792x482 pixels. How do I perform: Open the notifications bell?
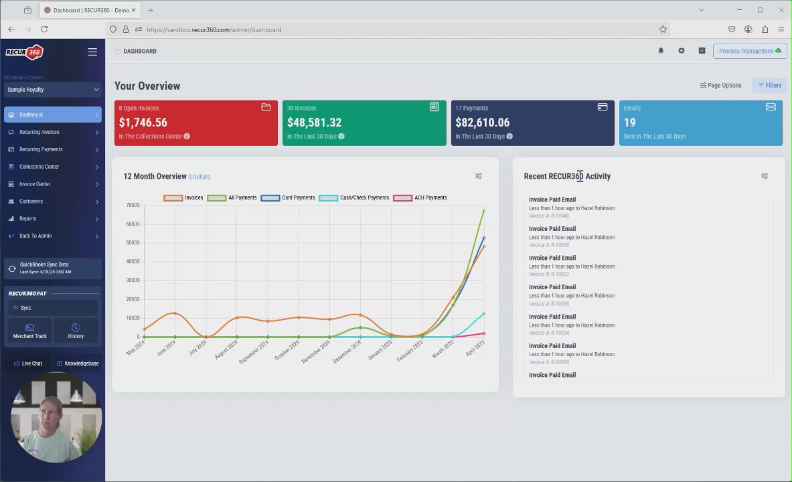click(x=661, y=51)
